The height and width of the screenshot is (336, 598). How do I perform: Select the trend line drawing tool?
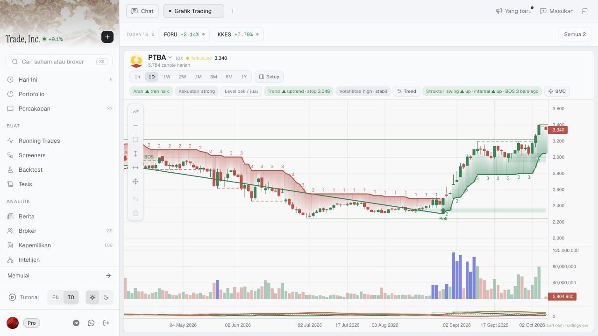[135, 112]
